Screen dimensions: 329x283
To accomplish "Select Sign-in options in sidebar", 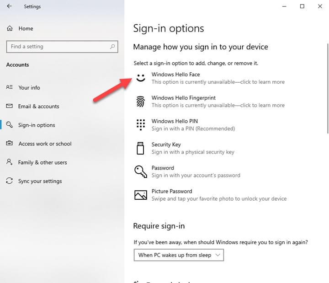I will pyautogui.click(x=37, y=125).
